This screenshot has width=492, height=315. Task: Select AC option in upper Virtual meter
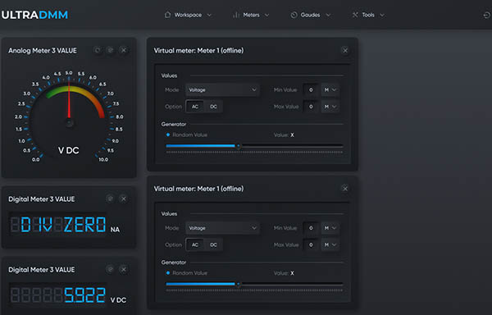pyautogui.click(x=195, y=107)
